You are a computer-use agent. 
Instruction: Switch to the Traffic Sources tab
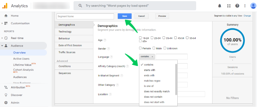(x=74, y=52)
